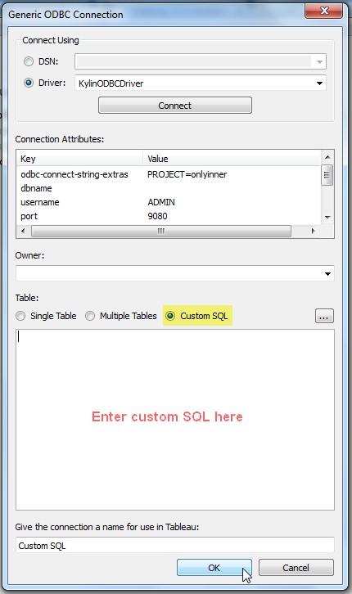Viewport: 352px width, 594px height.
Task: Expand the KylinODBCDriver driver dropdown
Action: [319, 83]
